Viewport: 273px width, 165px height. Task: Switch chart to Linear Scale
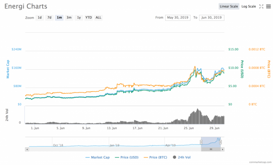pyautogui.click(x=229, y=6)
